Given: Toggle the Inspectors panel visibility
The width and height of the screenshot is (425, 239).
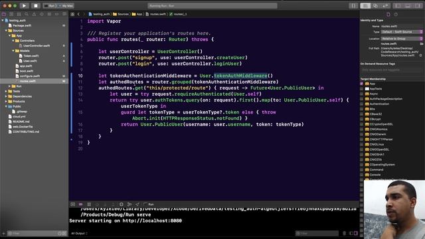Looking at the screenshot, I should (418, 6).
